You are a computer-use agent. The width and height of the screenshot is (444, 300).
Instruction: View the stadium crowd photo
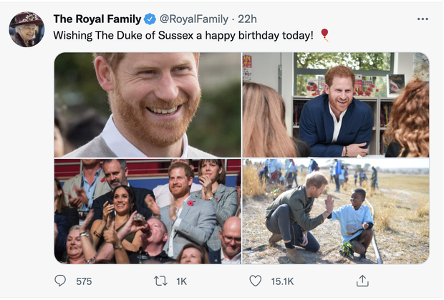click(x=148, y=211)
